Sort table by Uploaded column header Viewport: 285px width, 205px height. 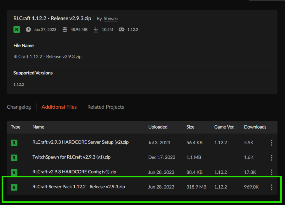tap(158, 127)
